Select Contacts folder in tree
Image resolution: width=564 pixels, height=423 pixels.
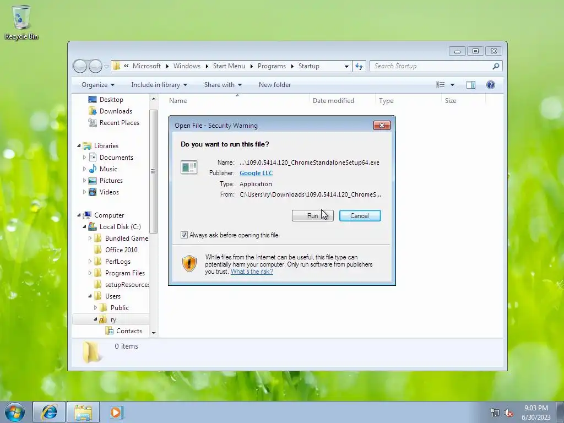tap(129, 331)
